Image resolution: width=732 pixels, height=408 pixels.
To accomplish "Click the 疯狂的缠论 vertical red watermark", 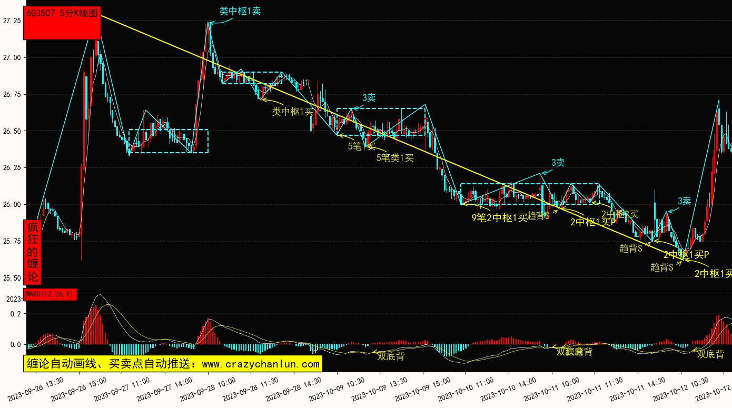I will (x=33, y=252).
